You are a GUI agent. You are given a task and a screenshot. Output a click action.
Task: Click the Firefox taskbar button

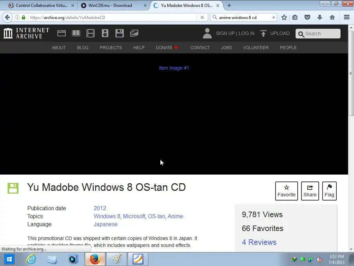(95, 259)
